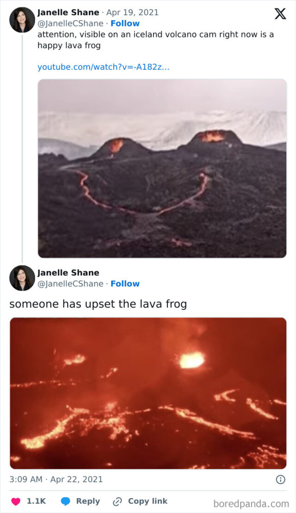Click the blue reply speech bubble icon
Image resolution: width=296 pixels, height=513 pixels.
click(66, 501)
